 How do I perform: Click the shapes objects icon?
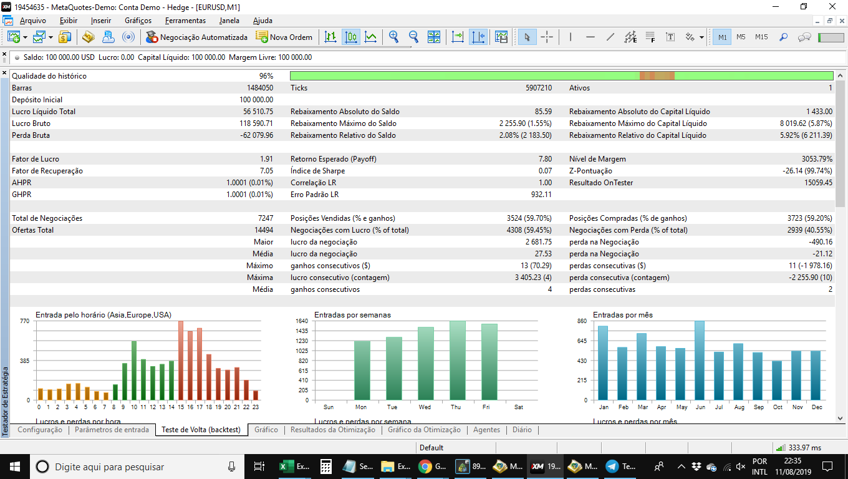click(690, 37)
